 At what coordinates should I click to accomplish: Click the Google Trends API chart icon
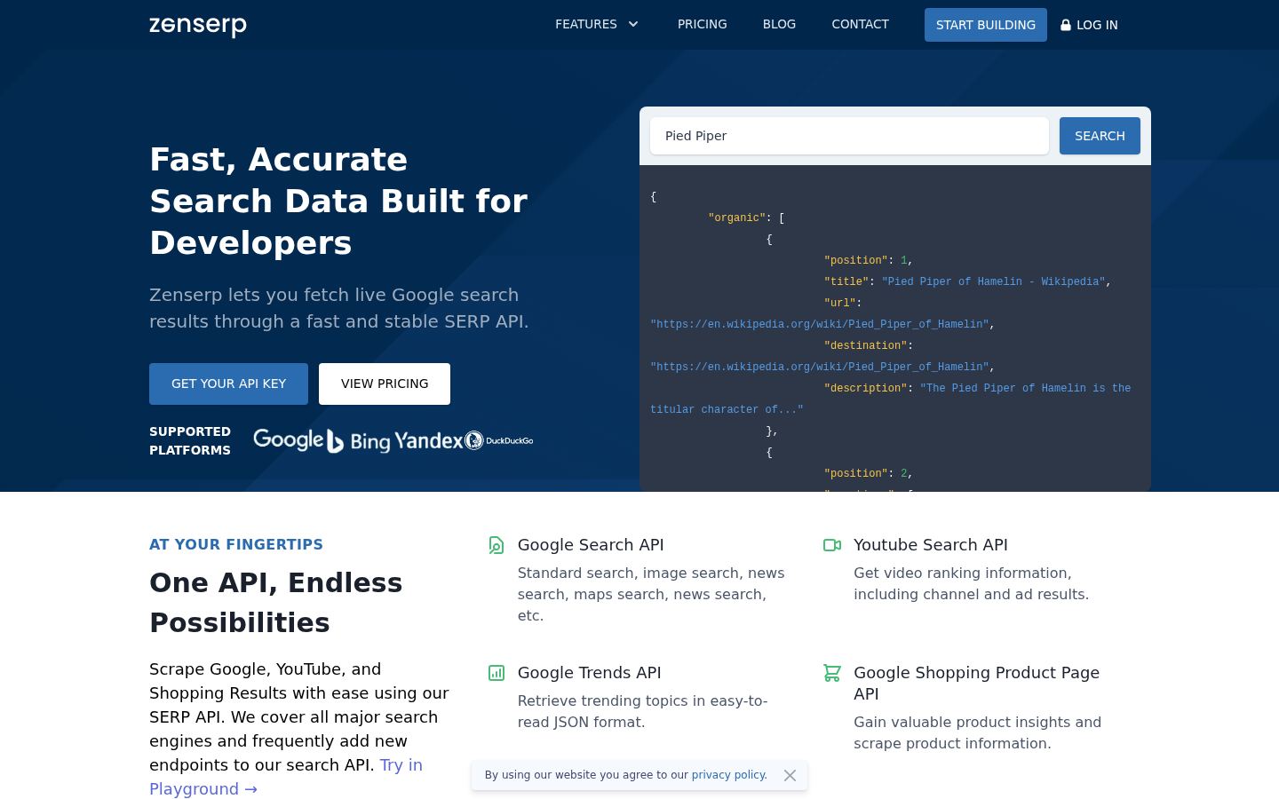[x=497, y=673]
